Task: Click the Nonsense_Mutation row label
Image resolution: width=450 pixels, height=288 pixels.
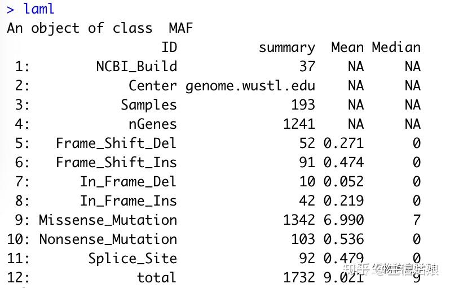Action: click(108, 239)
